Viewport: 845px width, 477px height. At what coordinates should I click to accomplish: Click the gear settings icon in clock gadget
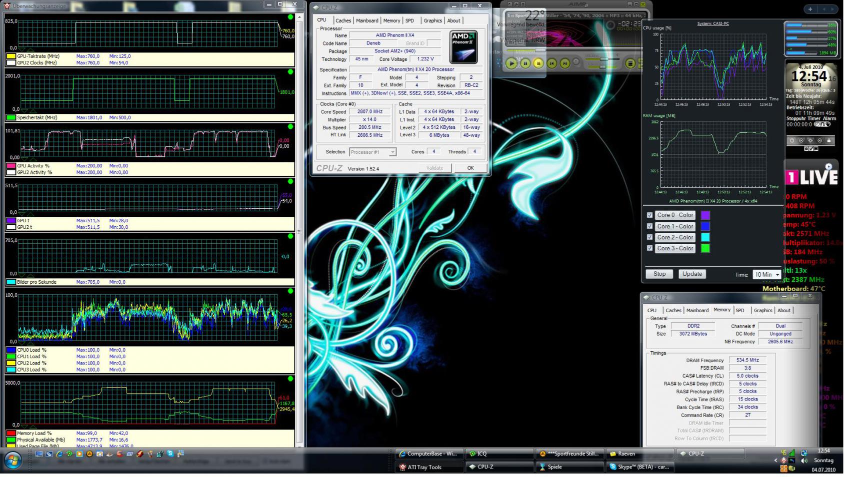click(810, 140)
